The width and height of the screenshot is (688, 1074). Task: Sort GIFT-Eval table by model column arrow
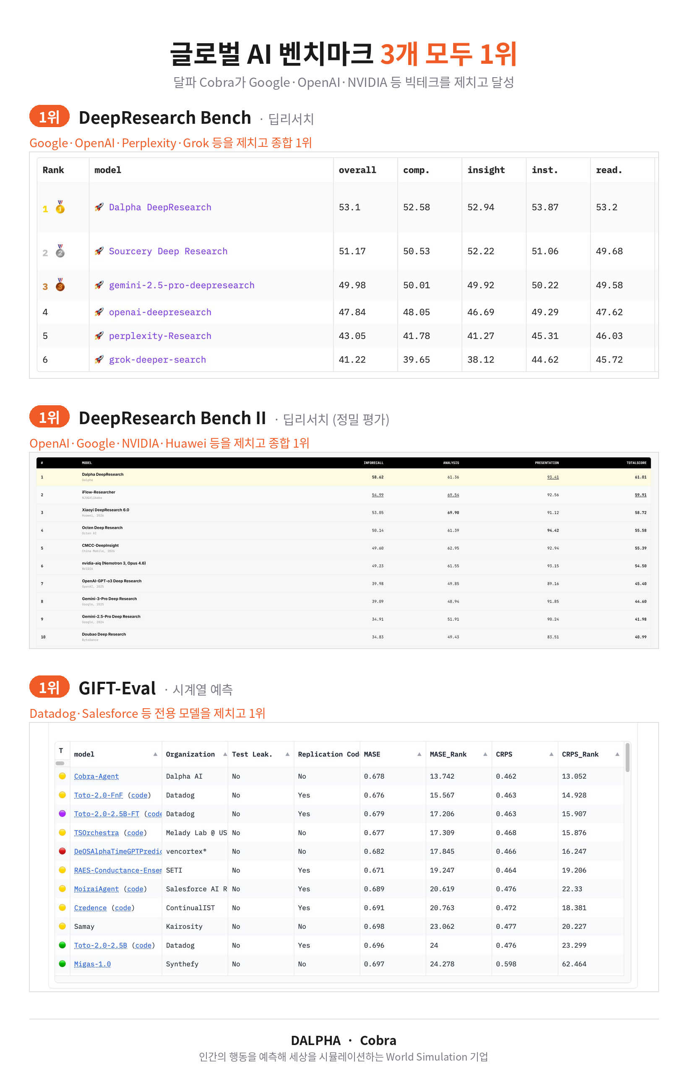click(x=155, y=754)
